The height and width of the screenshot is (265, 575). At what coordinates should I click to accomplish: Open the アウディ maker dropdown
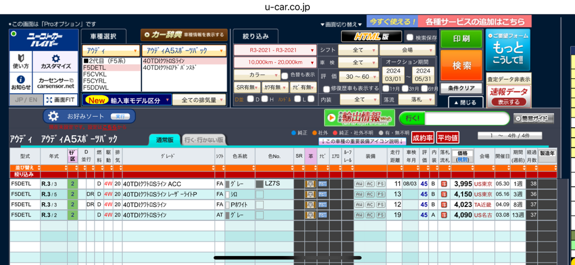[111, 50]
